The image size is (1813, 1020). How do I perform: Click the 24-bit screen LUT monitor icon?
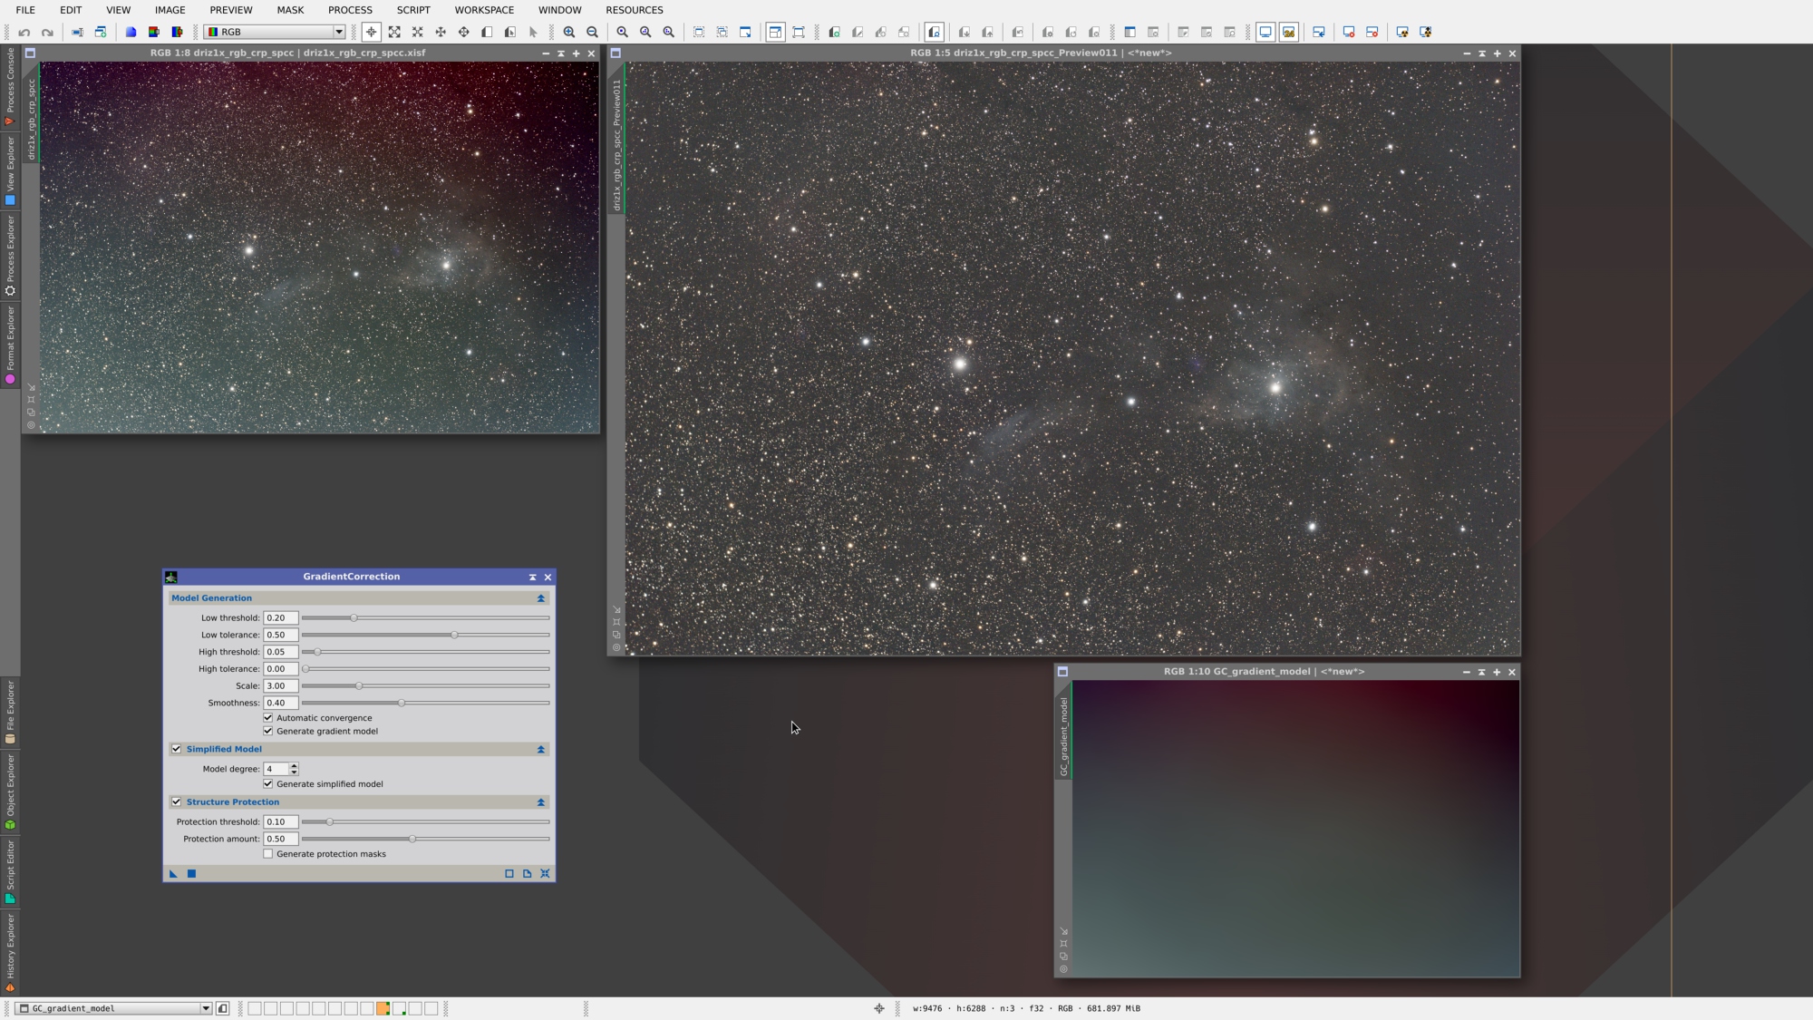(1289, 32)
